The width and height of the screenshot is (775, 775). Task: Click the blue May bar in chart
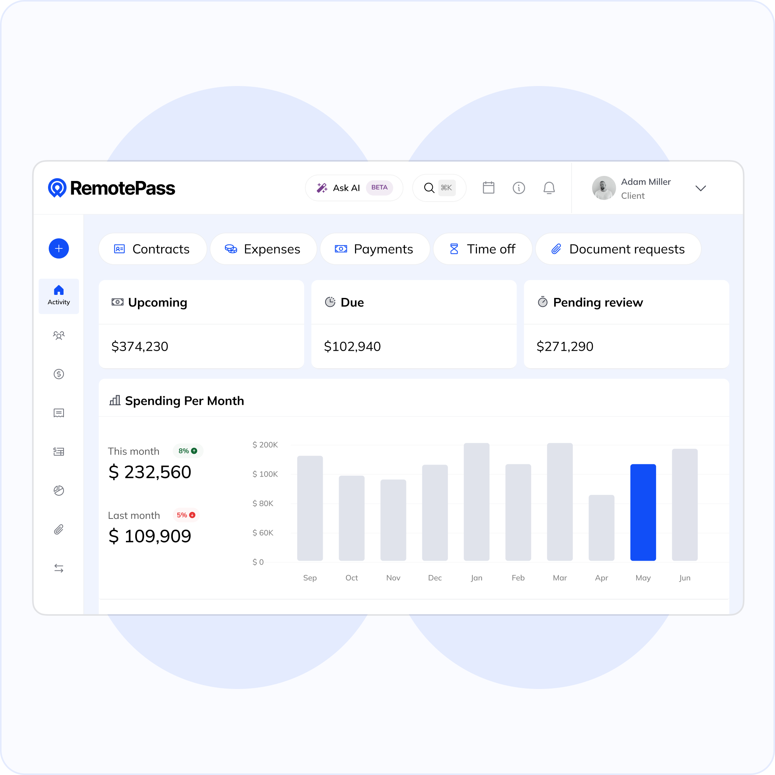(642, 512)
